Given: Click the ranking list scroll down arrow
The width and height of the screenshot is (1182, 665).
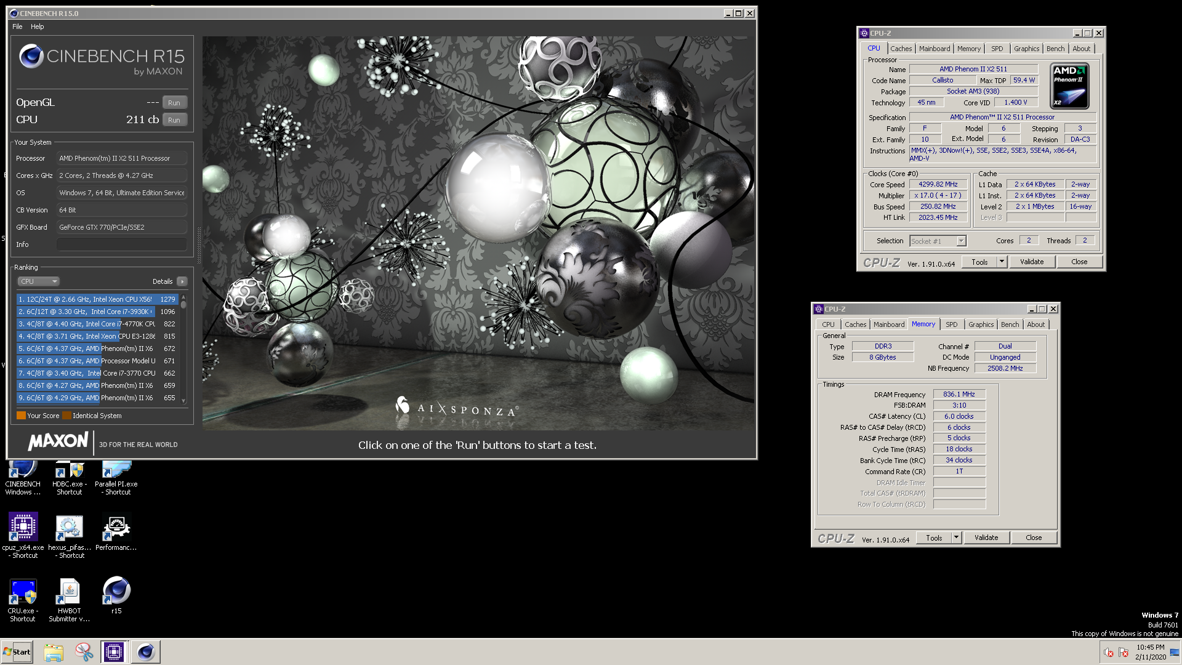Looking at the screenshot, I should 183,401.
